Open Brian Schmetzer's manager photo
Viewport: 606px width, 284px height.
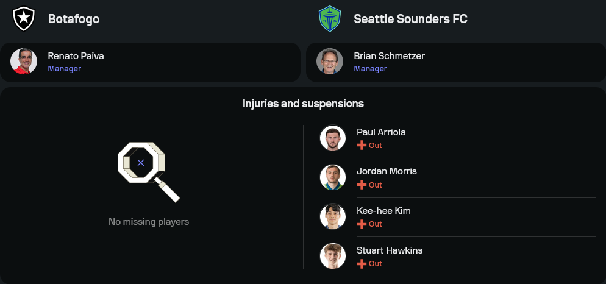(x=330, y=62)
